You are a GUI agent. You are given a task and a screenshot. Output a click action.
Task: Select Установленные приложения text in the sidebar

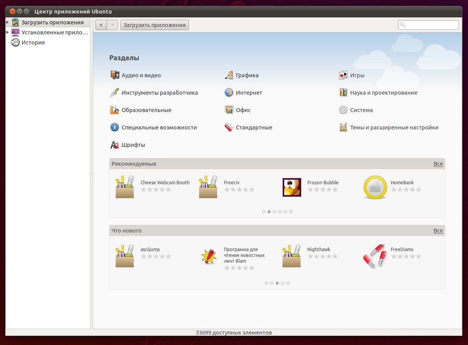click(x=55, y=32)
